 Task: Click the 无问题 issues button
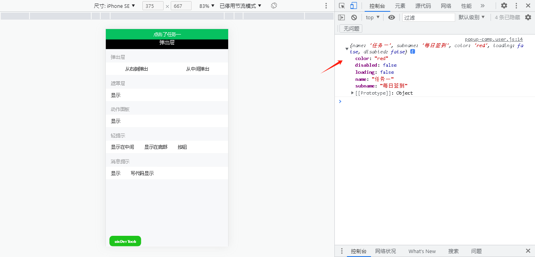point(351,29)
